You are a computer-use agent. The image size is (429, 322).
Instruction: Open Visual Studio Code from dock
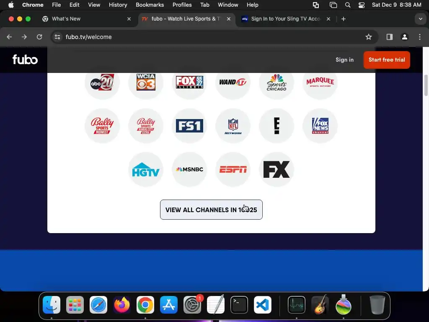click(262, 305)
